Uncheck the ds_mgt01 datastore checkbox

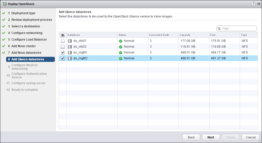click(x=63, y=52)
